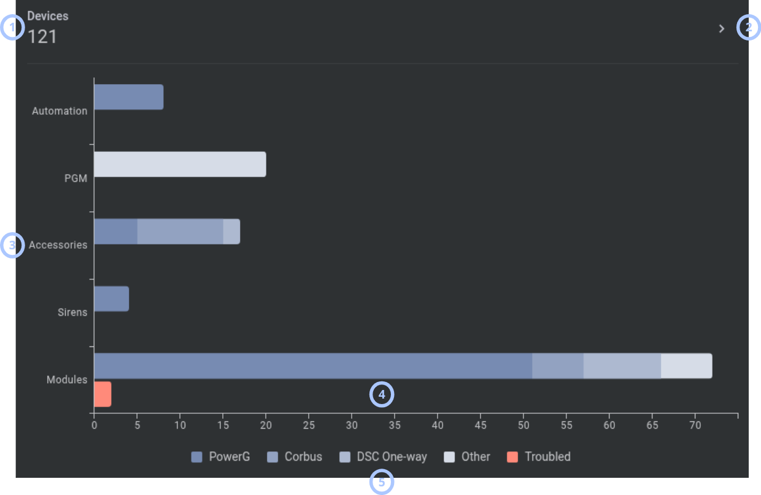Select the Corbus segment of the Accessories bar
This screenshot has width=761, height=495.
pyautogui.click(x=180, y=232)
